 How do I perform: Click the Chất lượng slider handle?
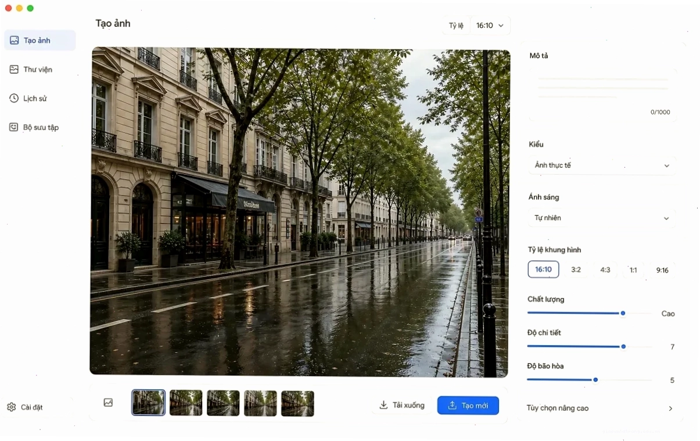coord(623,313)
